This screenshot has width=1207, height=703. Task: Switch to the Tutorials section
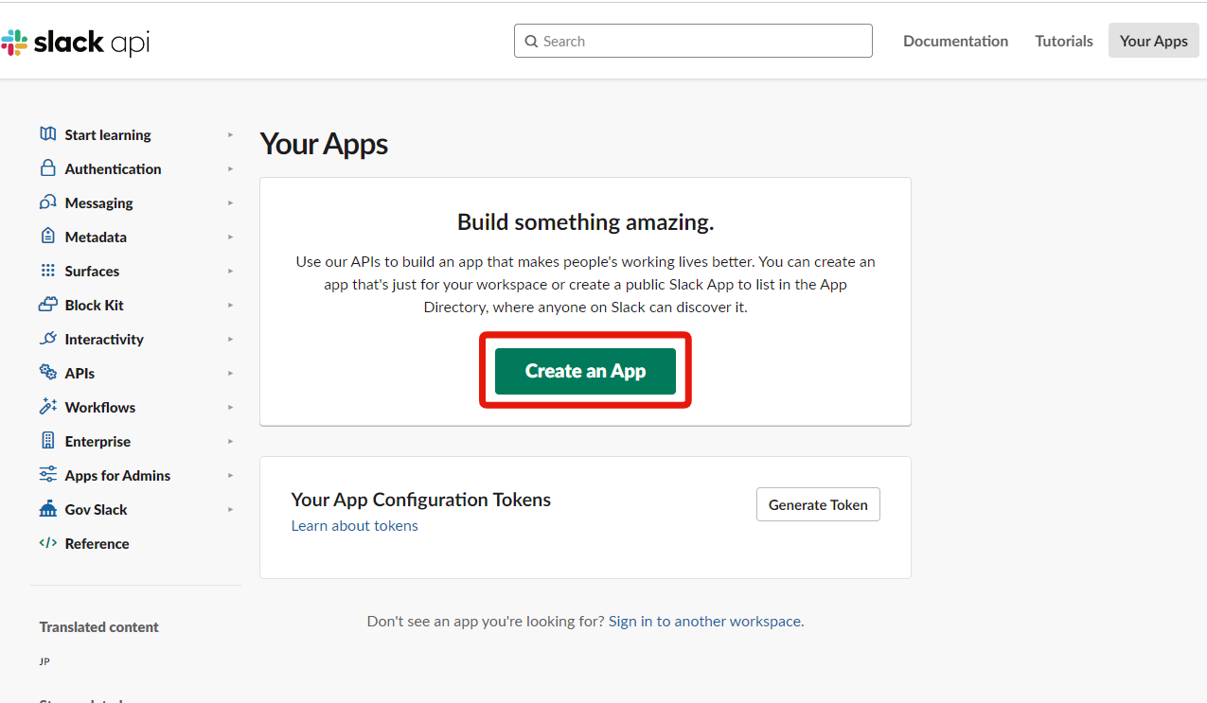(x=1063, y=41)
